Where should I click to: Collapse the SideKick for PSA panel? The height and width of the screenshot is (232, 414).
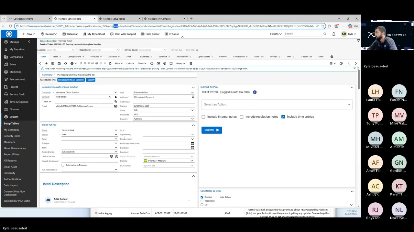click(x=352, y=87)
